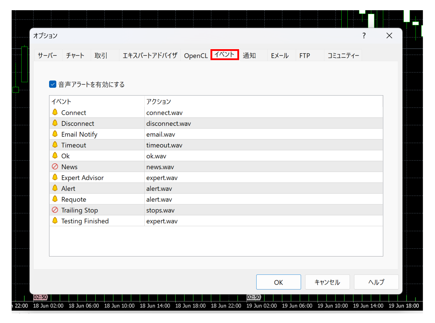
Task: Click the ? help icon in title bar
Action: [364, 36]
